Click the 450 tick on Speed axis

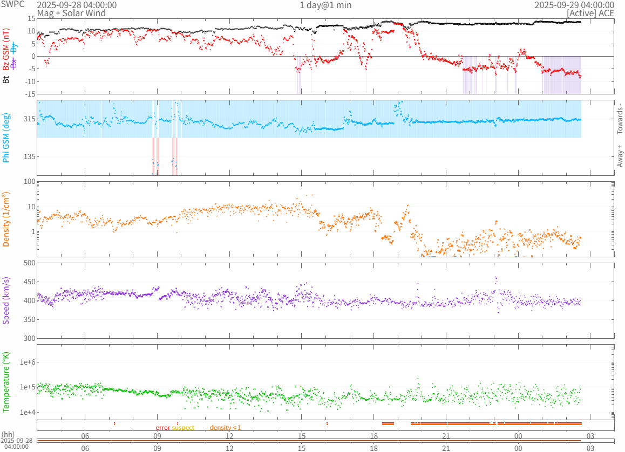(x=30, y=282)
